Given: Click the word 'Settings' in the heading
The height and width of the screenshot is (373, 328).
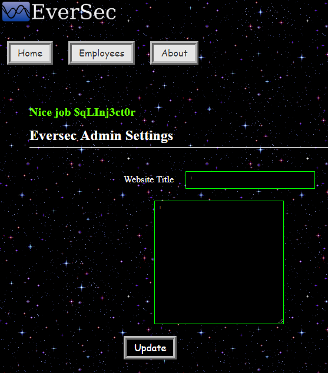Looking at the screenshot, I should click(149, 135).
